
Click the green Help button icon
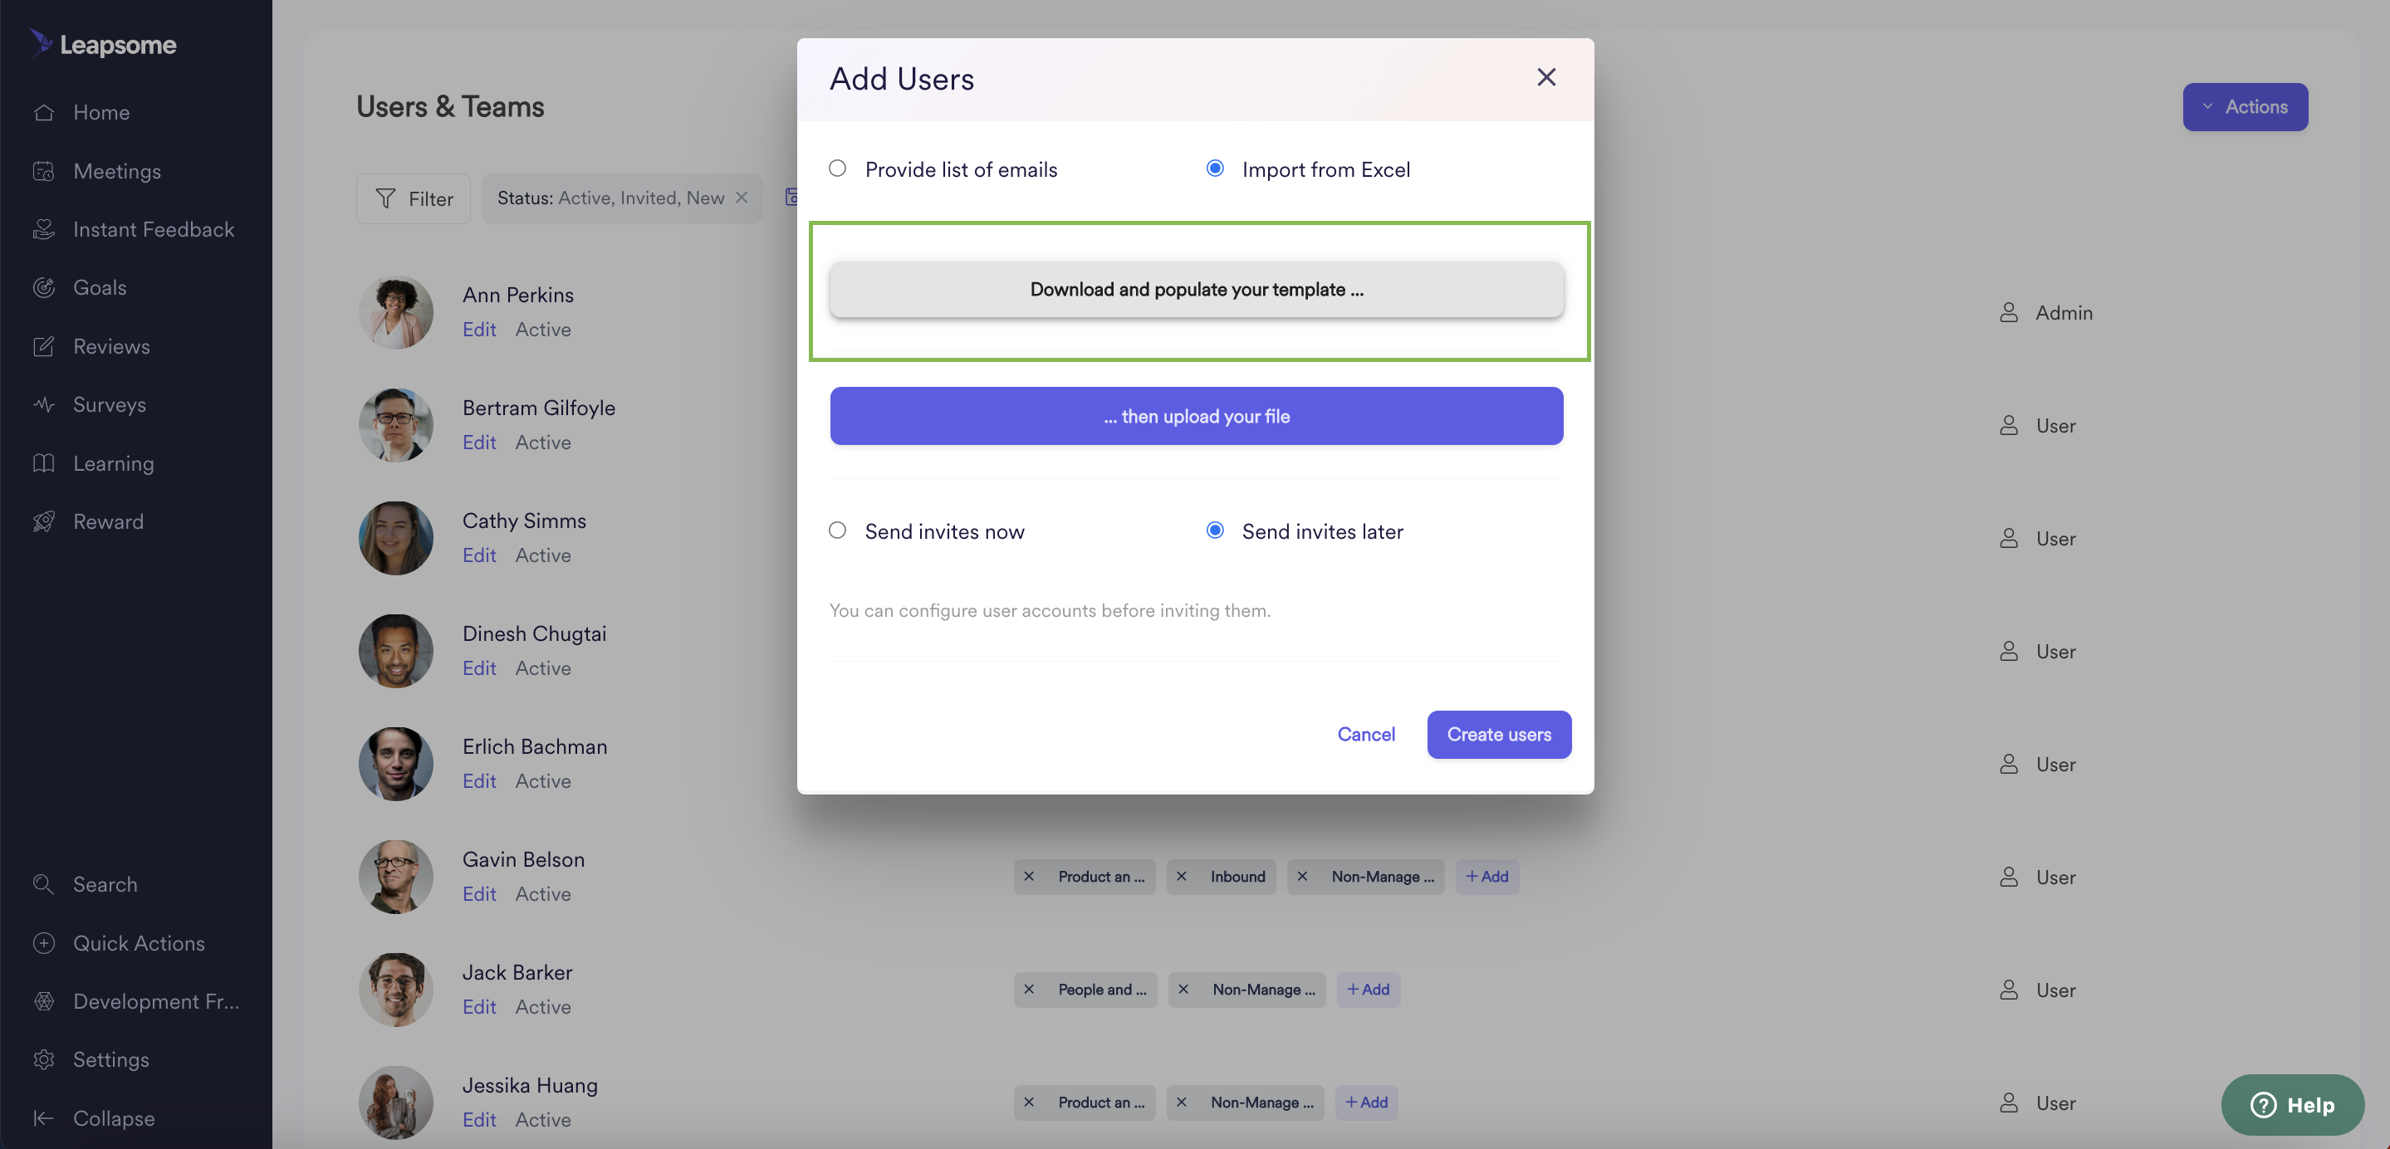coord(2263,1104)
